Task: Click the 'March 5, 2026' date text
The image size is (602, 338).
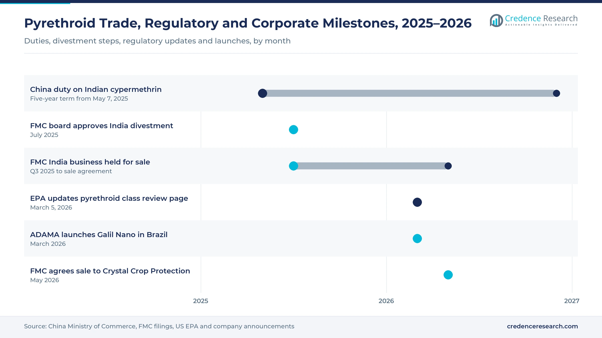Action: [51, 208]
